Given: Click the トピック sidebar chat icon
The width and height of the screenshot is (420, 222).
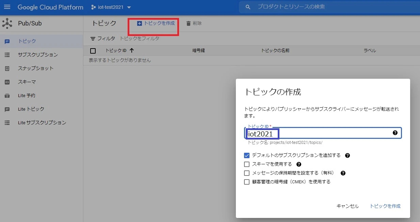Looking at the screenshot, I should [7, 41].
